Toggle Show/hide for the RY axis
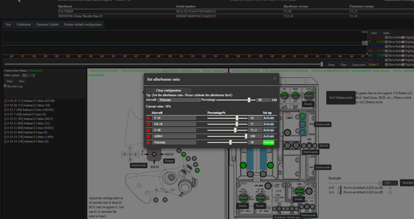The width and height of the screenshot is (414, 219). tap(386, 55)
